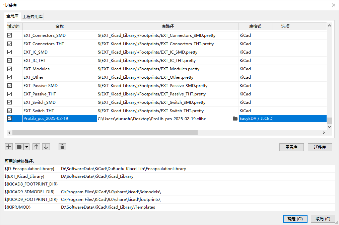The width and height of the screenshot is (339, 225).
Task: Disable the ProLib_pcs_2025-02-19 library checkbox
Action: [x=10, y=119]
